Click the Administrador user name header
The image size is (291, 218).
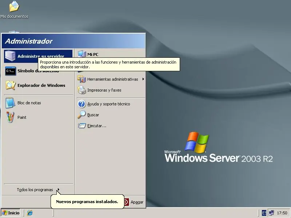29,41
